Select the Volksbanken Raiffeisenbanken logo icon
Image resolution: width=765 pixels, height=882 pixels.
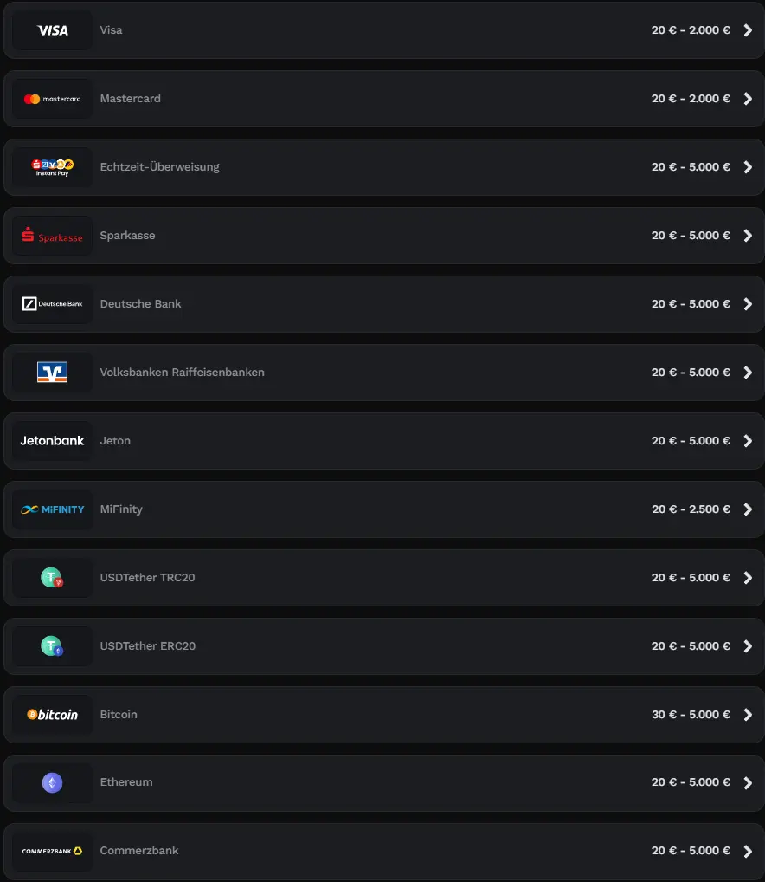coord(52,373)
